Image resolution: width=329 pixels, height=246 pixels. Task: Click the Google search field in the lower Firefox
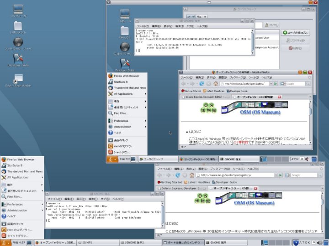(x=304, y=175)
